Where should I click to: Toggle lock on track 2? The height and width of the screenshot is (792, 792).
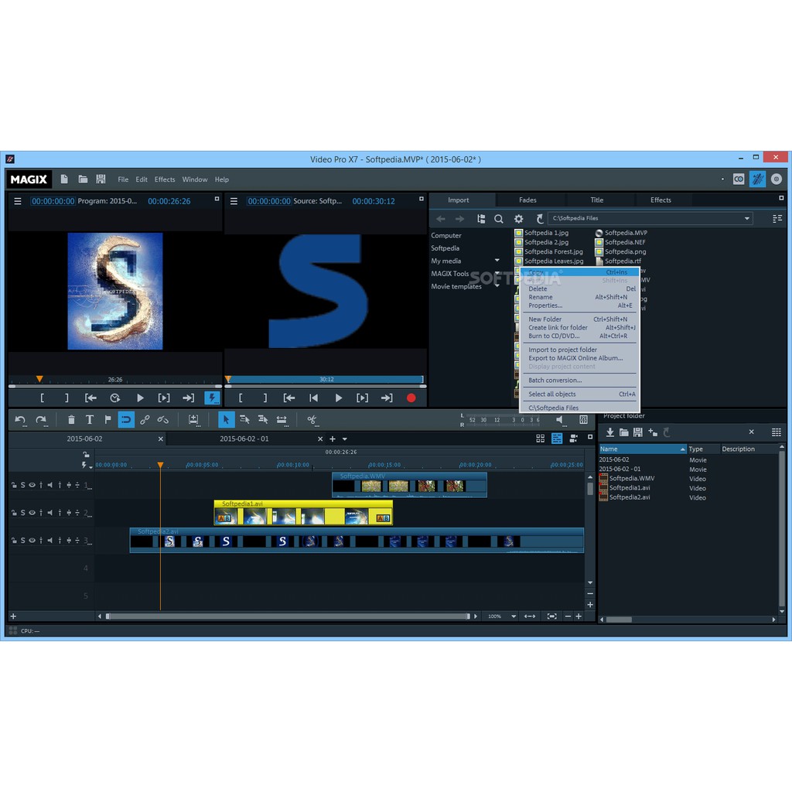14,513
